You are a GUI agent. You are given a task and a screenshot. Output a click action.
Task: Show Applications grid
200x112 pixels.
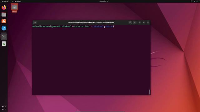[x=4, y=108]
